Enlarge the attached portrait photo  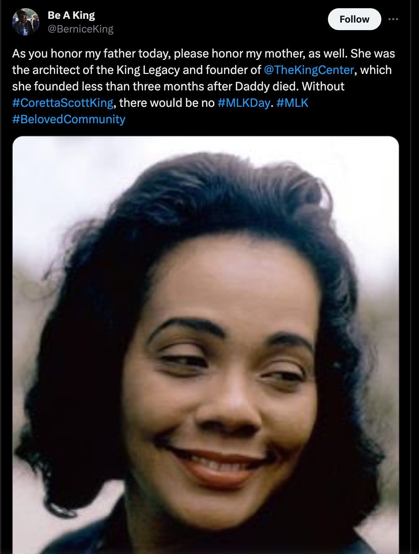tap(206, 345)
